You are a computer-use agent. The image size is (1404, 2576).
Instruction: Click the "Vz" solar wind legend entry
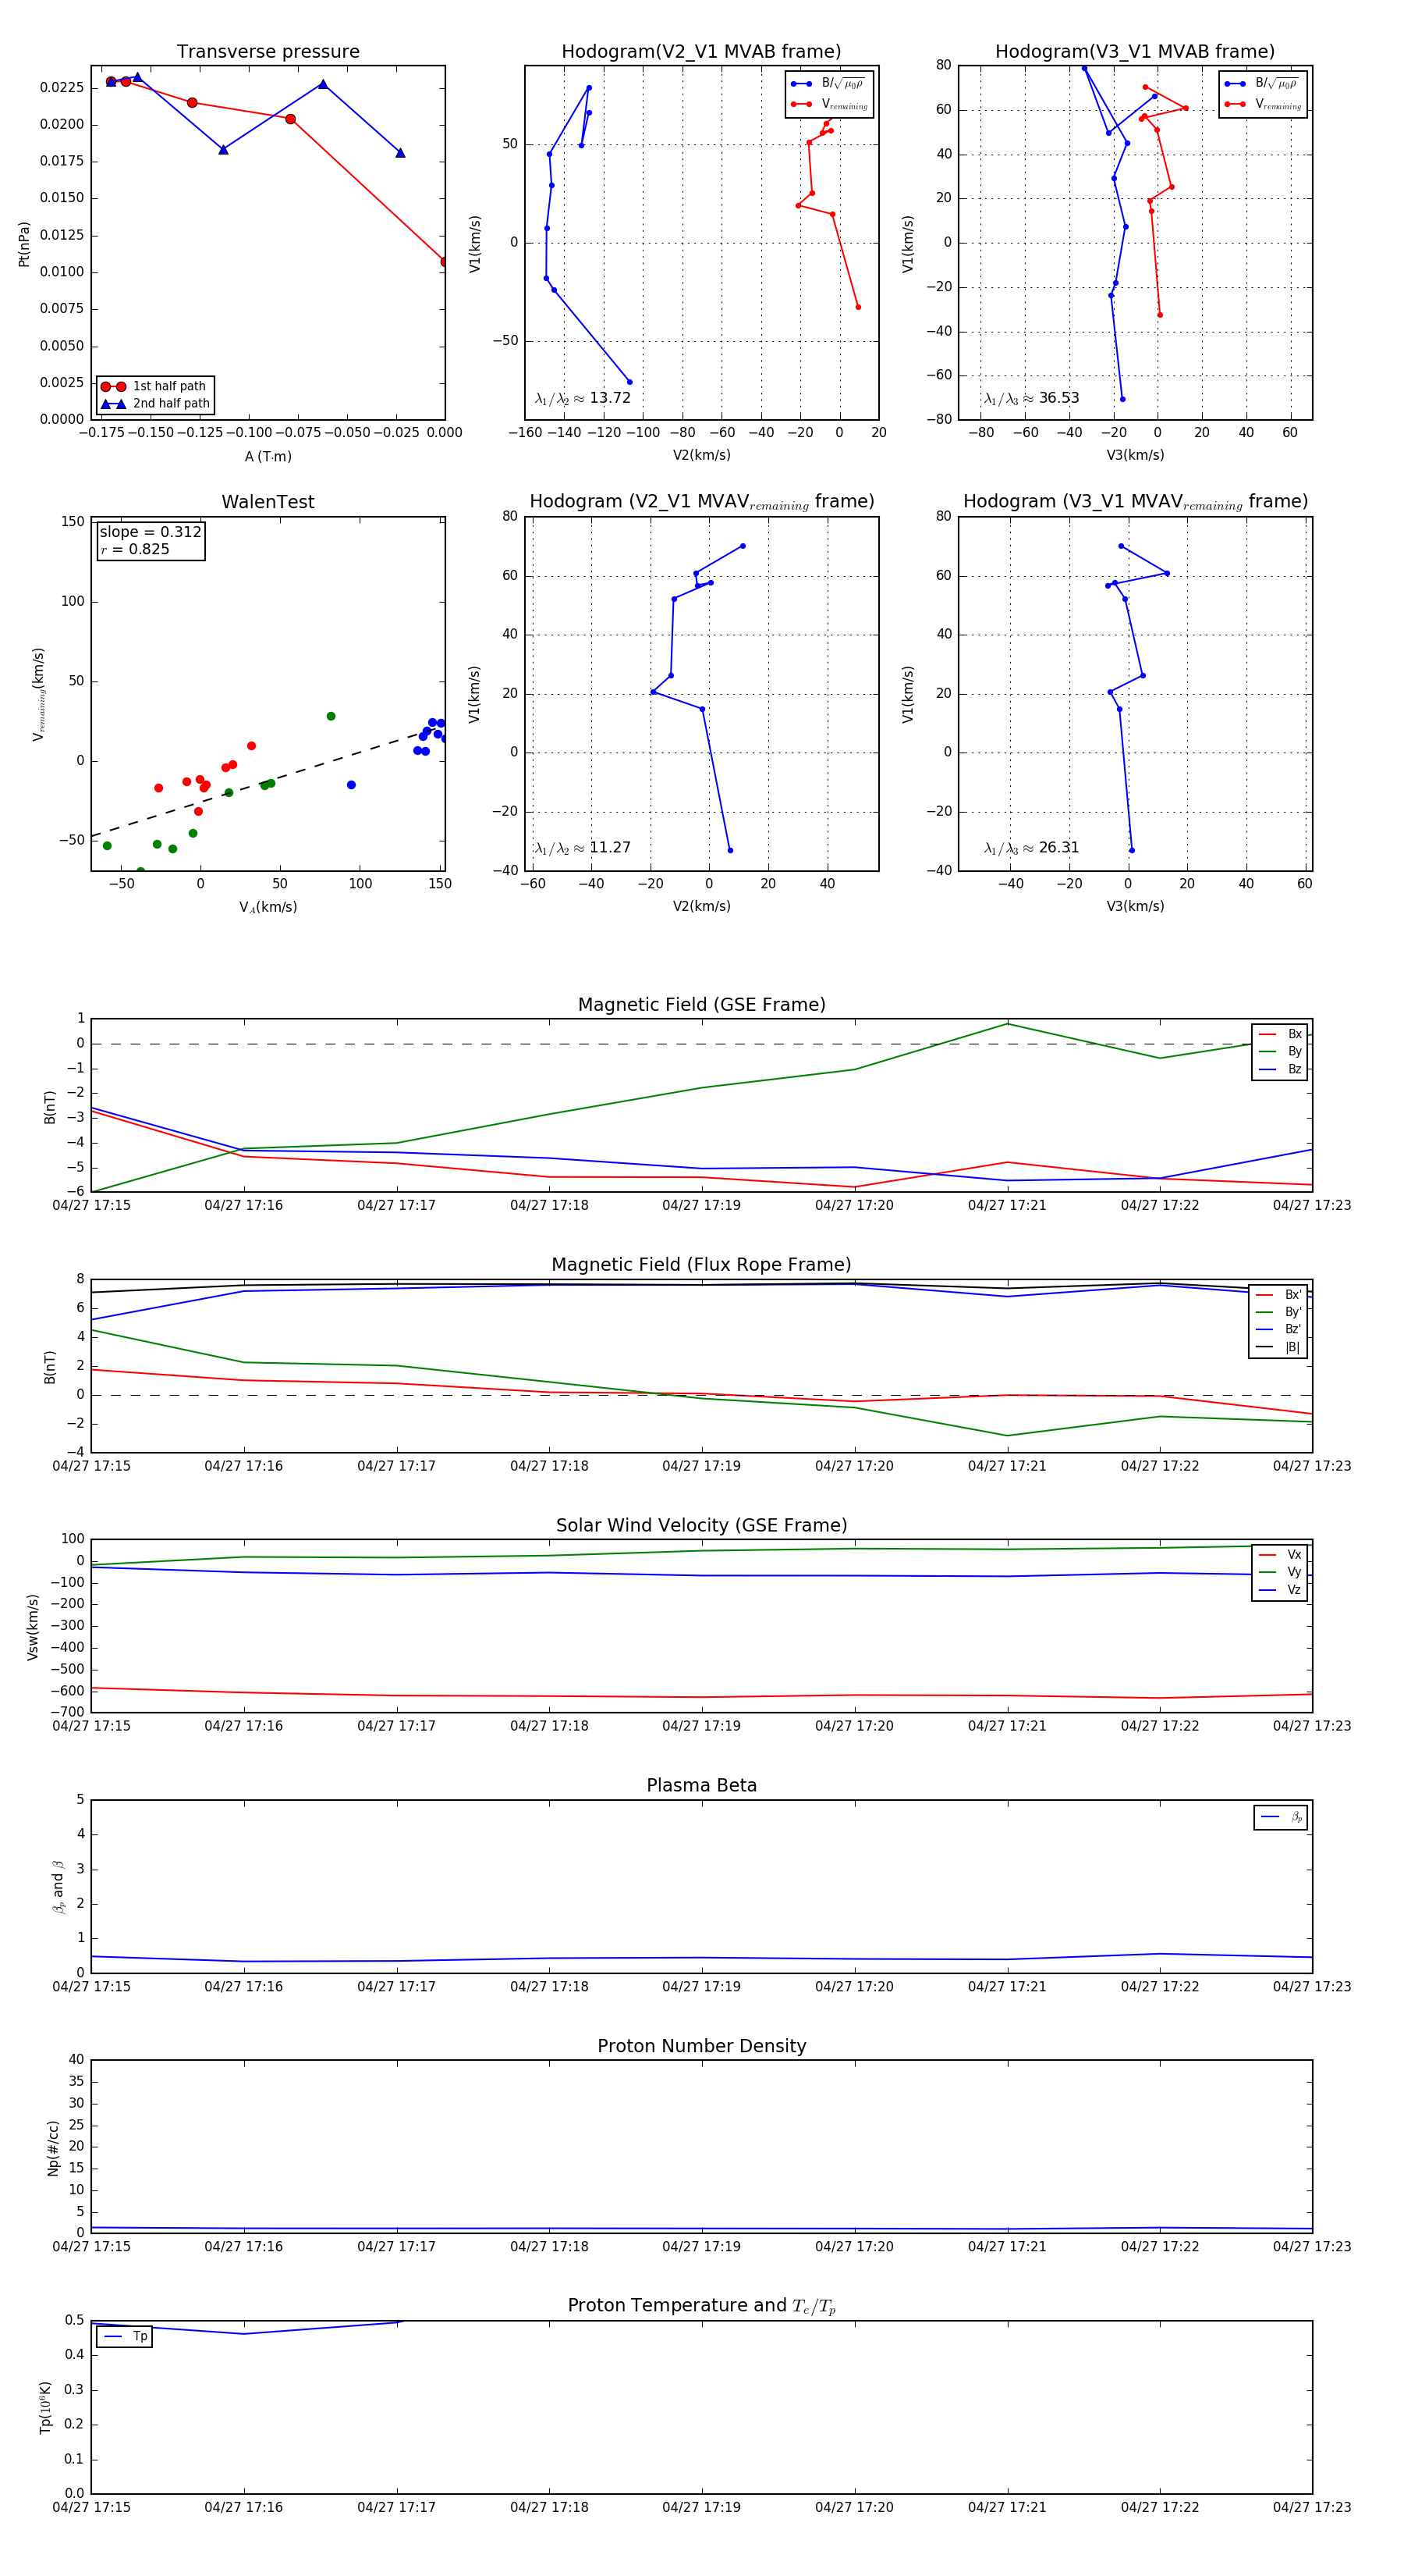click(1280, 1589)
